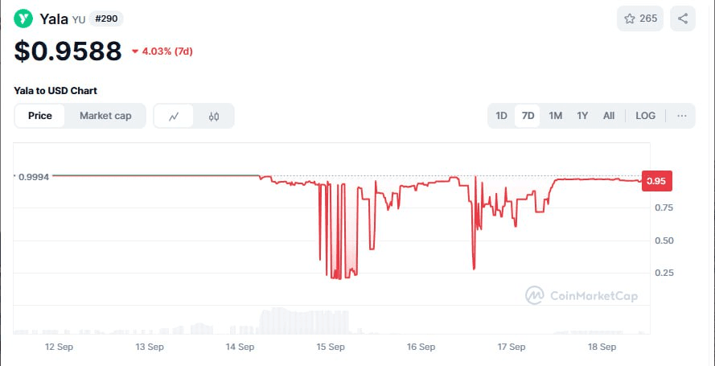The height and width of the screenshot is (366, 715).
Task: Click the CoinMarketCap watermark logo
Action: (581, 295)
